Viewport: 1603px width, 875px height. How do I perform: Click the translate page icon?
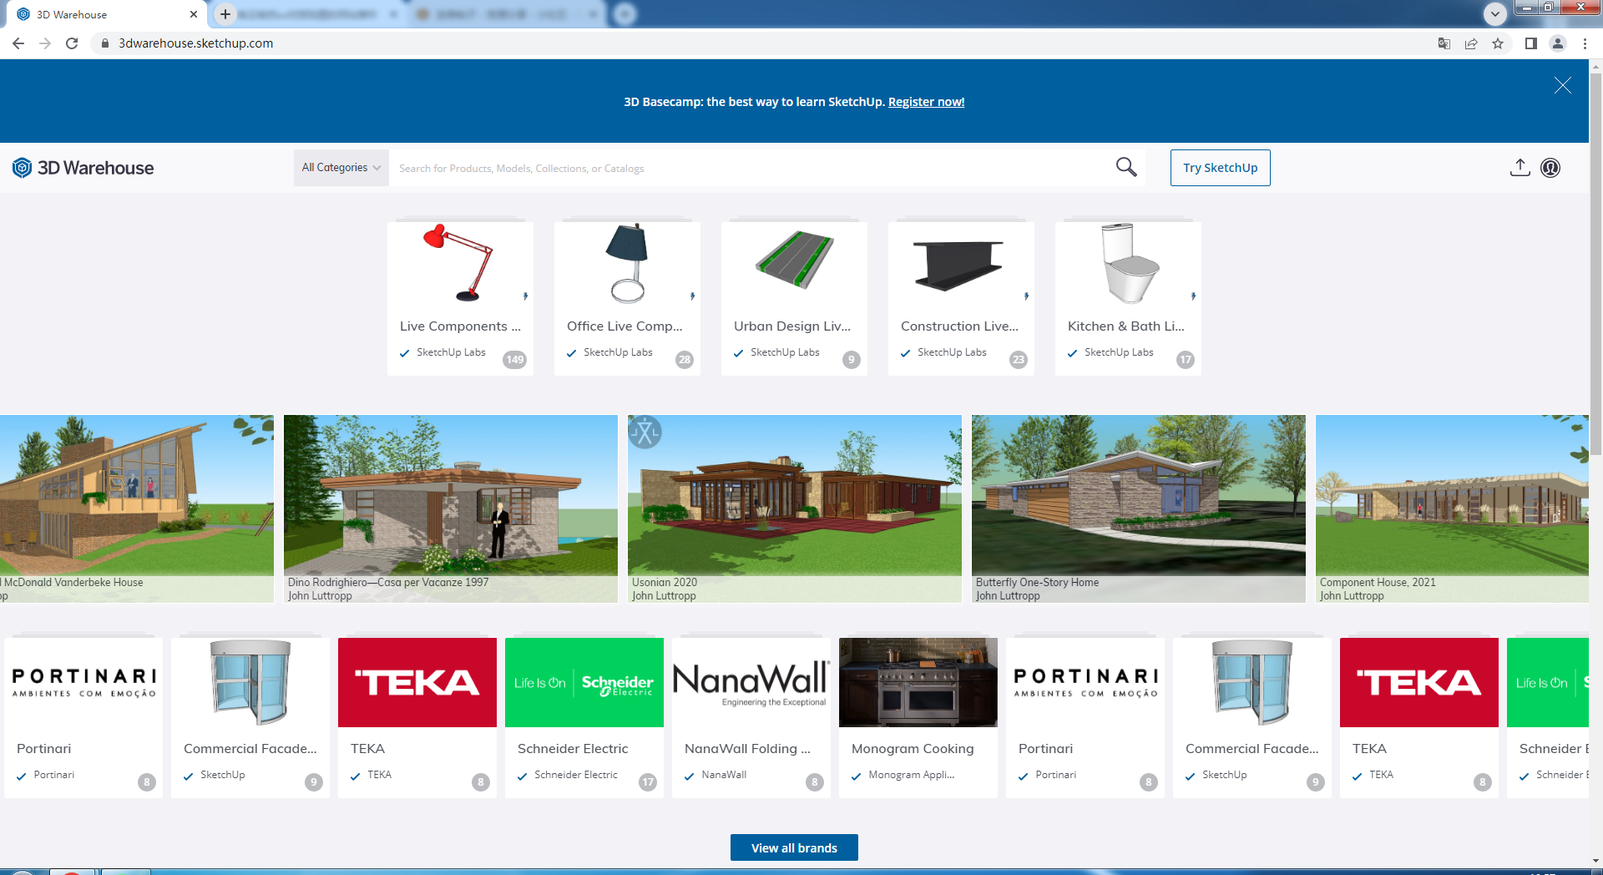point(1444,43)
